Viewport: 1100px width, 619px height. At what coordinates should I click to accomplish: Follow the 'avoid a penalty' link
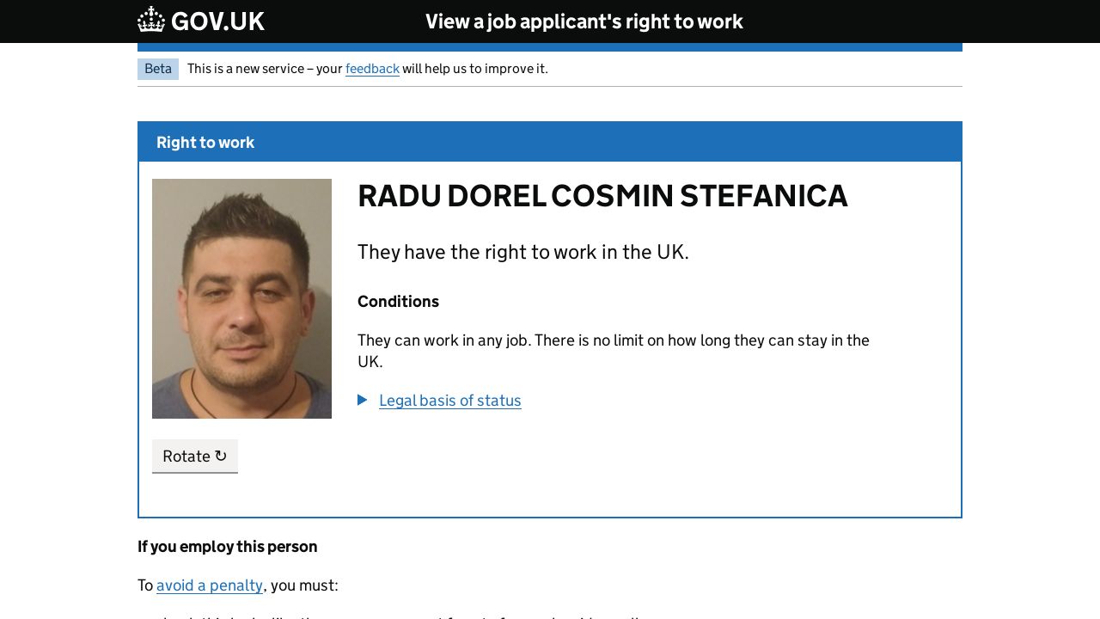(x=210, y=585)
